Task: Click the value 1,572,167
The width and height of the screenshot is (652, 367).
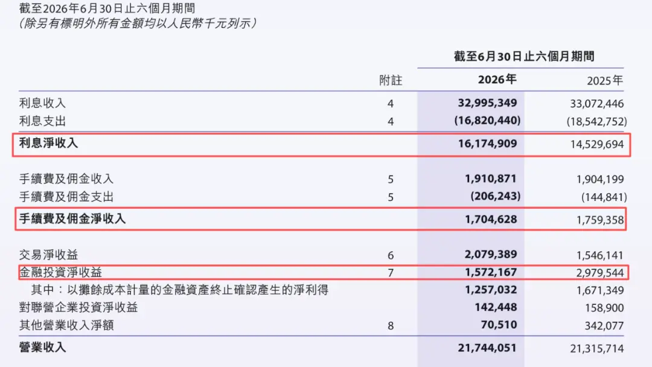Action: pyautogui.click(x=491, y=272)
